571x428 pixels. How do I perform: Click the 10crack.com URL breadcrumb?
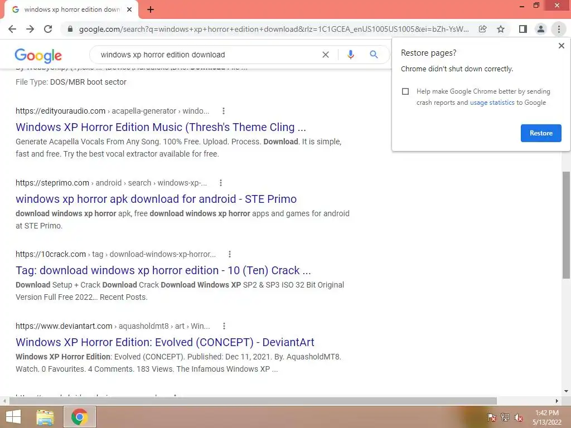[x=115, y=254]
